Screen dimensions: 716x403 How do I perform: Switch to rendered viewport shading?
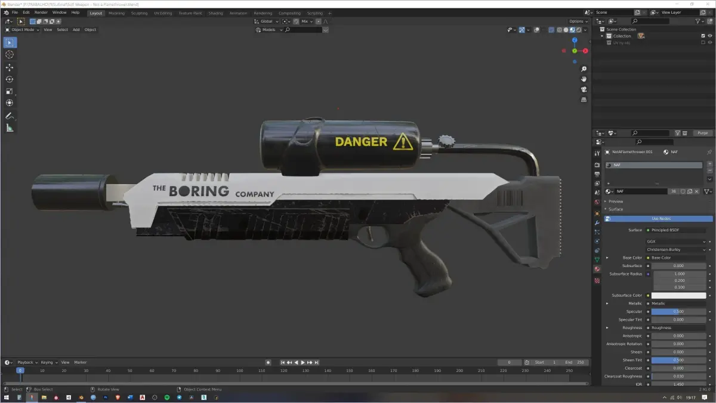[x=579, y=29]
